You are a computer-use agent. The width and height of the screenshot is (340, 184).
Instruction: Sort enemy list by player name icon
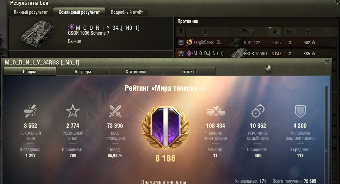205,32
